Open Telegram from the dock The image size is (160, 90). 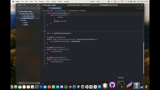click(x=57, y=87)
